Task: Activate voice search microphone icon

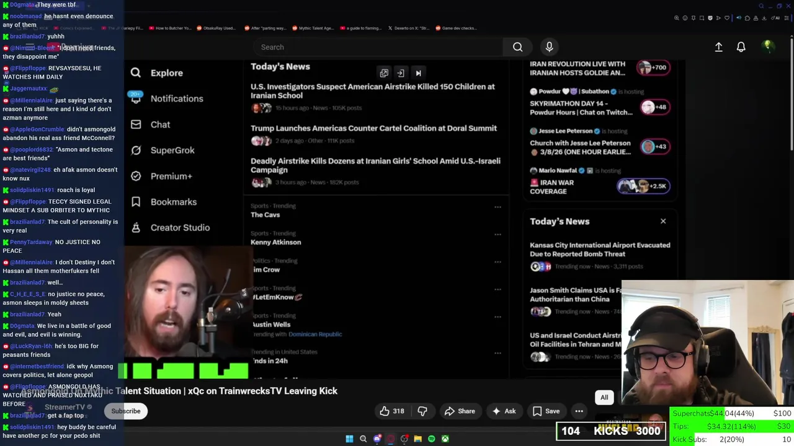Action: tap(549, 47)
